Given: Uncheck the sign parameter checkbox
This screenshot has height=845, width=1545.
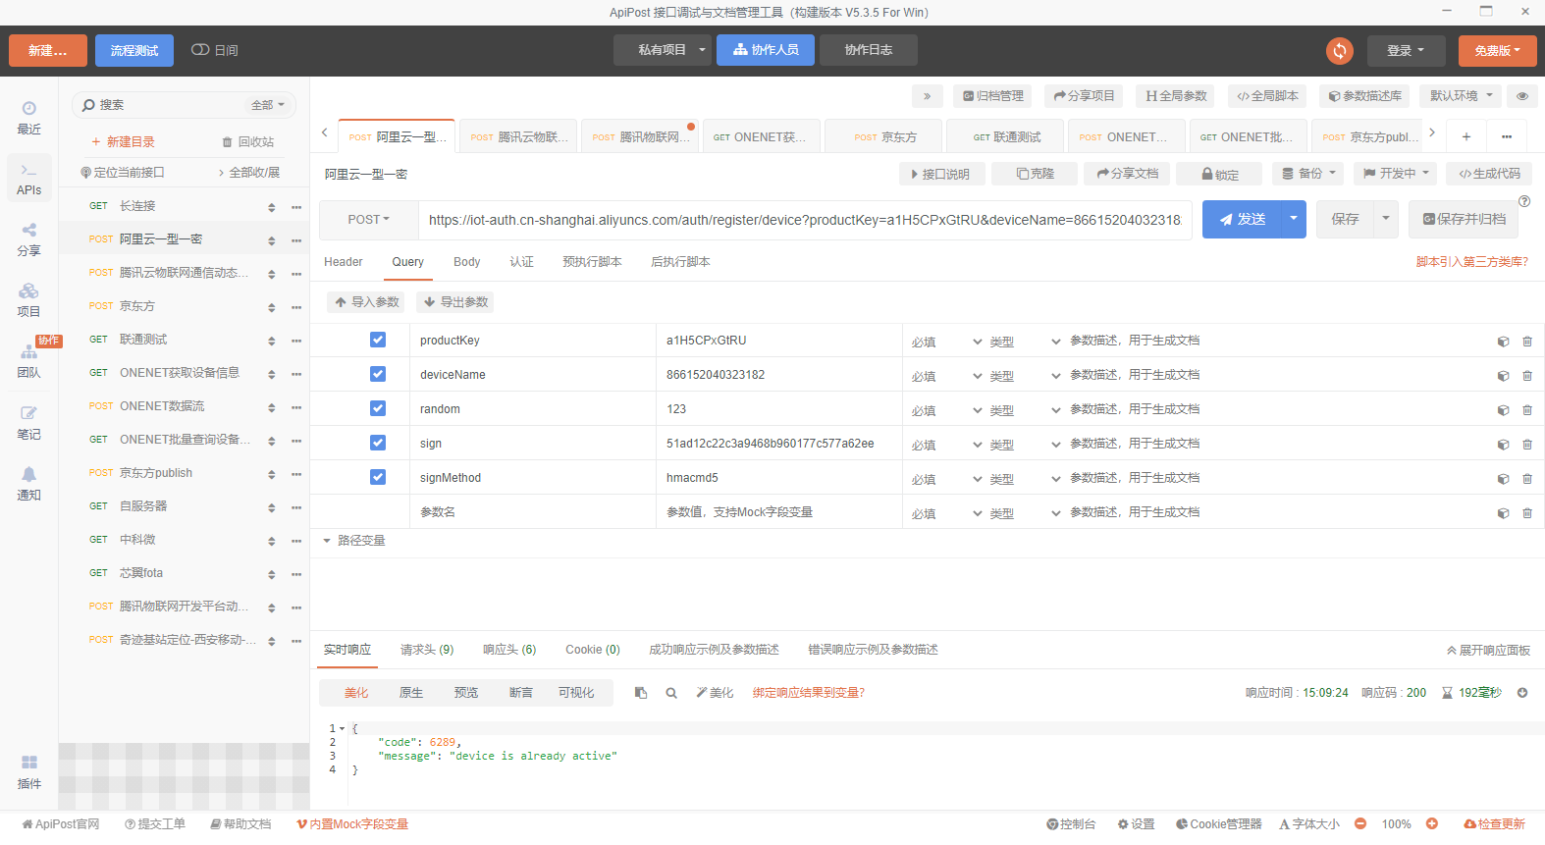Looking at the screenshot, I should 378,443.
